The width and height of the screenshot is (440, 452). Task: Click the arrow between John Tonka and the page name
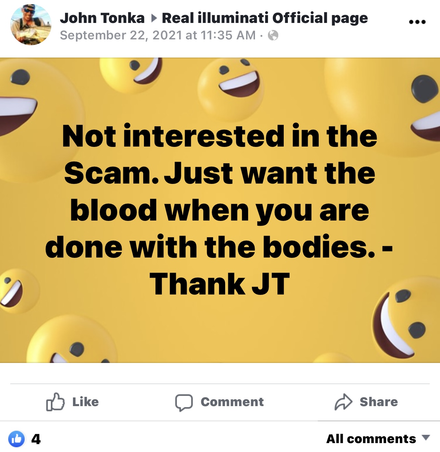154,18
